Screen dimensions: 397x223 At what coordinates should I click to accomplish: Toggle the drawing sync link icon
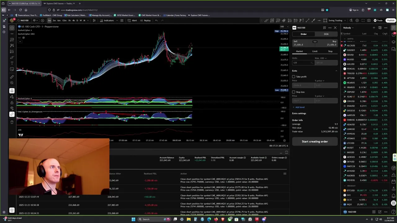click(x=12, y=114)
